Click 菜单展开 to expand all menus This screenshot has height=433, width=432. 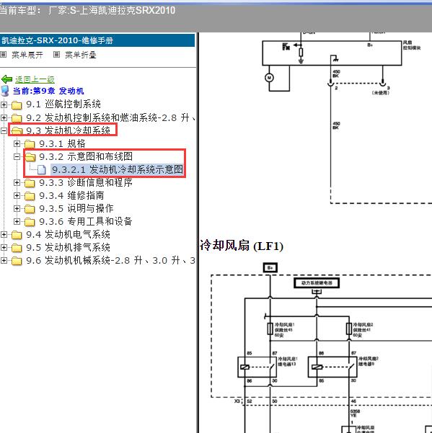pos(27,55)
